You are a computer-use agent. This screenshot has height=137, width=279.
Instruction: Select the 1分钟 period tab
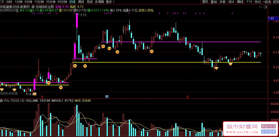18,2
